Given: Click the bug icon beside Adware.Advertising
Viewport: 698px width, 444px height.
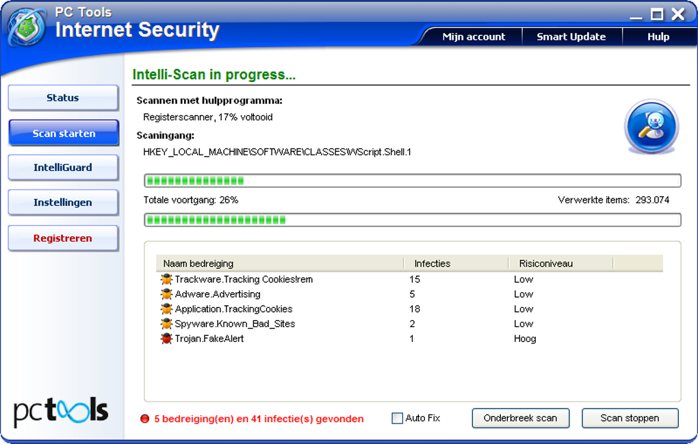Looking at the screenshot, I should tap(166, 294).
